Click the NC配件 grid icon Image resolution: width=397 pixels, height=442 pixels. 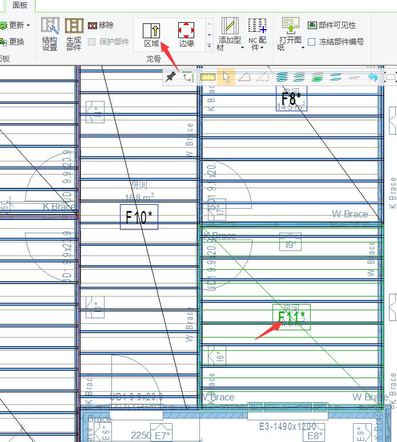click(x=257, y=26)
